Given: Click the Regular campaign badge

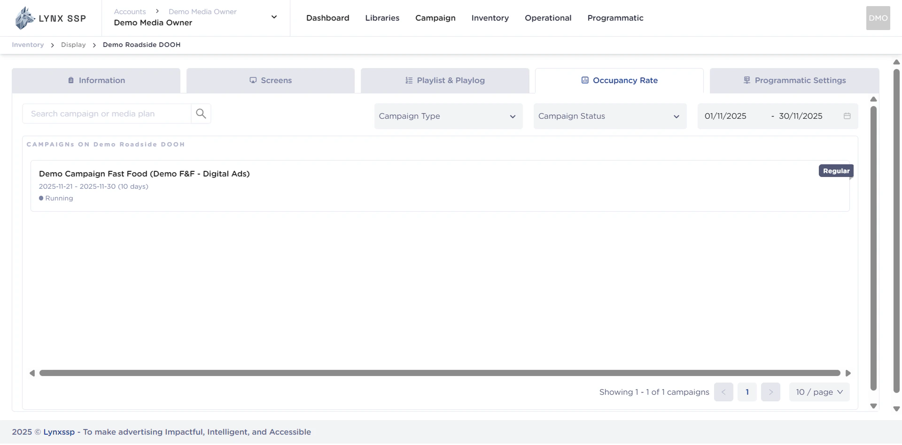Looking at the screenshot, I should (836, 171).
